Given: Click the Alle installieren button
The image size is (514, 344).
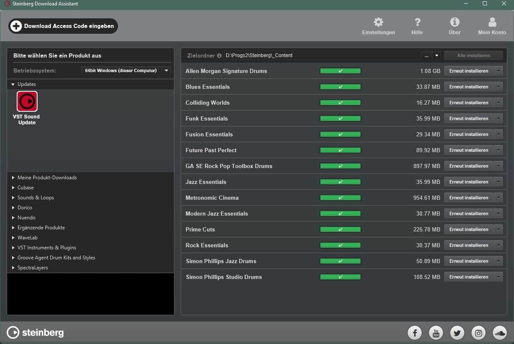Looking at the screenshot, I should tap(474, 55).
